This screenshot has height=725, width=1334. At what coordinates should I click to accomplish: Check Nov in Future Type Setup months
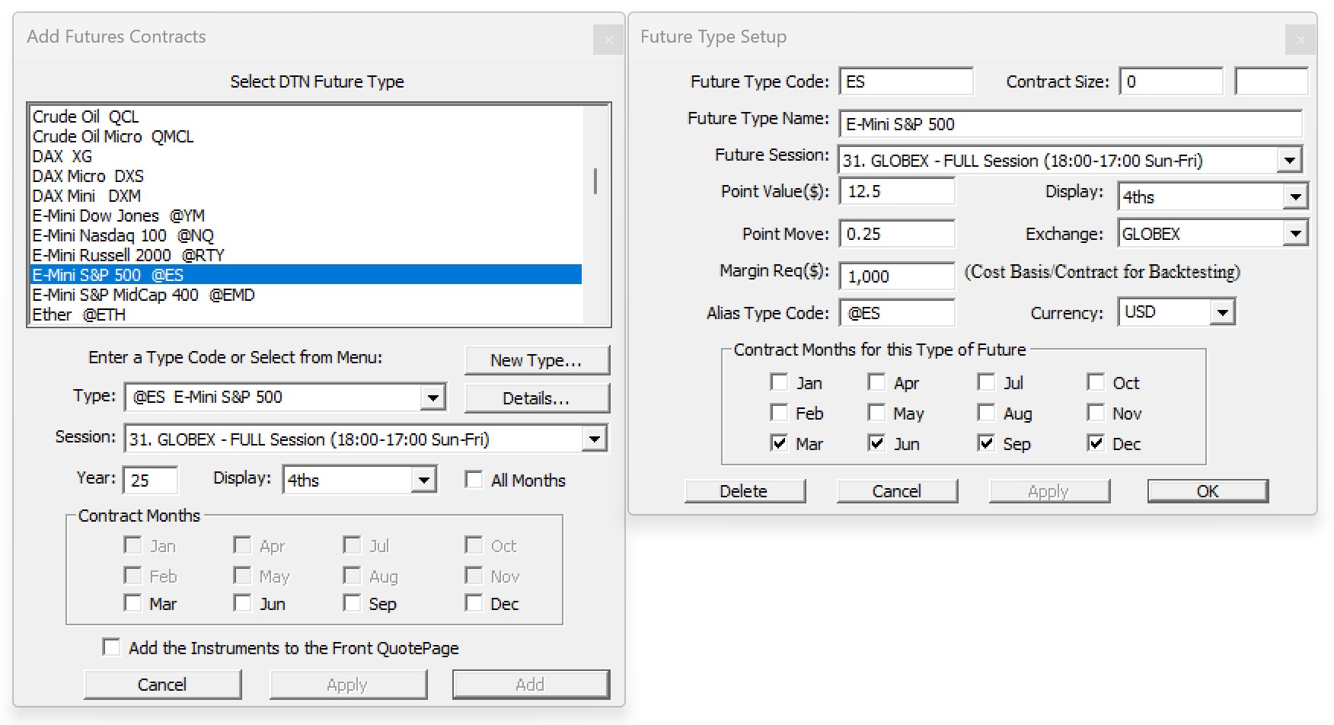pyautogui.click(x=1096, y=413)
